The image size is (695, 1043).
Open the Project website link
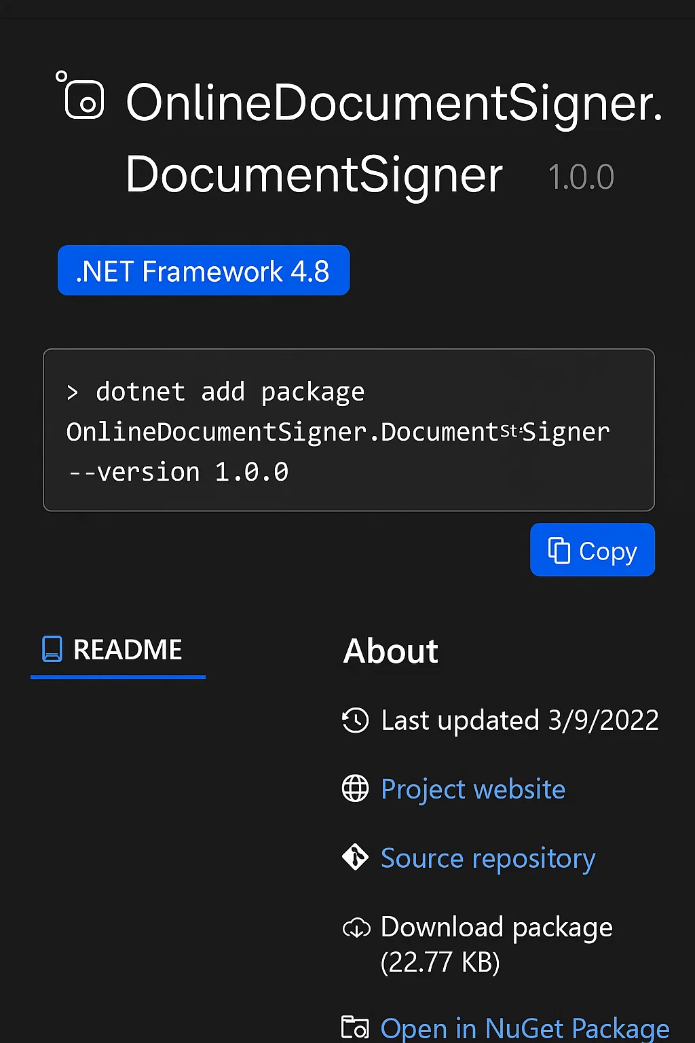pos(473,789)
